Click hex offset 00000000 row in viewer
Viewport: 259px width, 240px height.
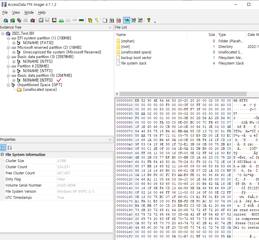(x=187, y=100)
